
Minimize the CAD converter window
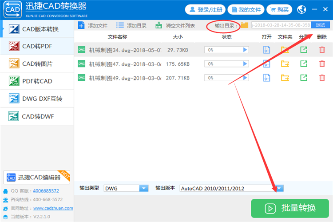point(314,9)
